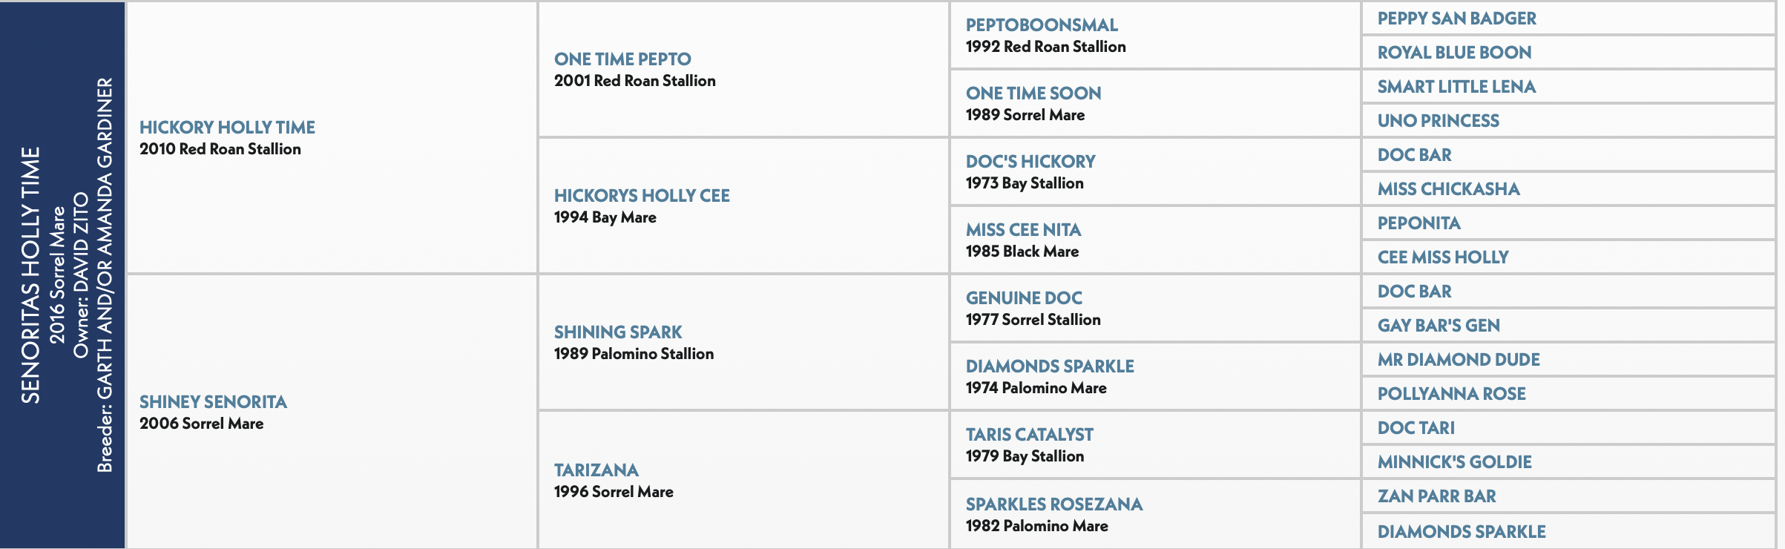Image resolution: width=1785 pixels, height=549 pixels.
Task: Open SHINING SPARK's pedigree entry
Action: coord(618,332)
